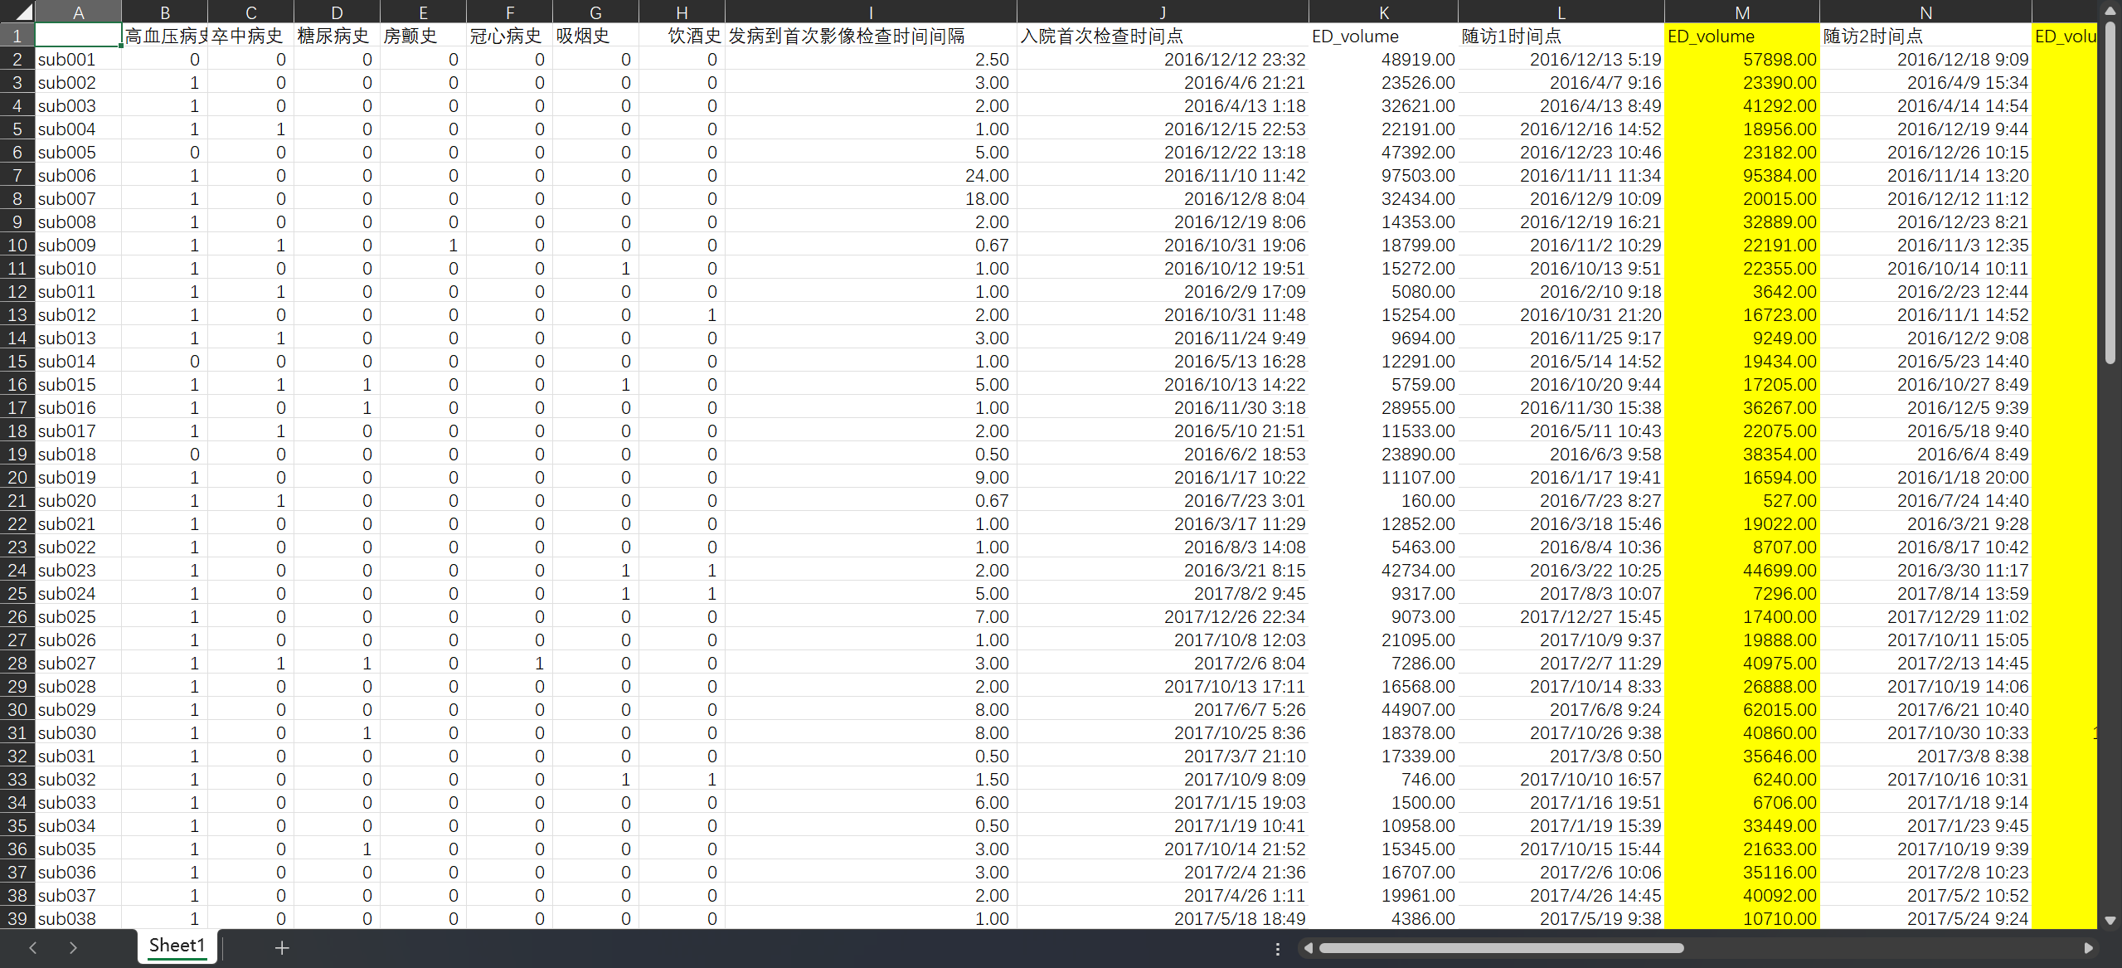The width and height of the screenshot is (2122, 968).
Task: Select column N header
Action: 1925,12
